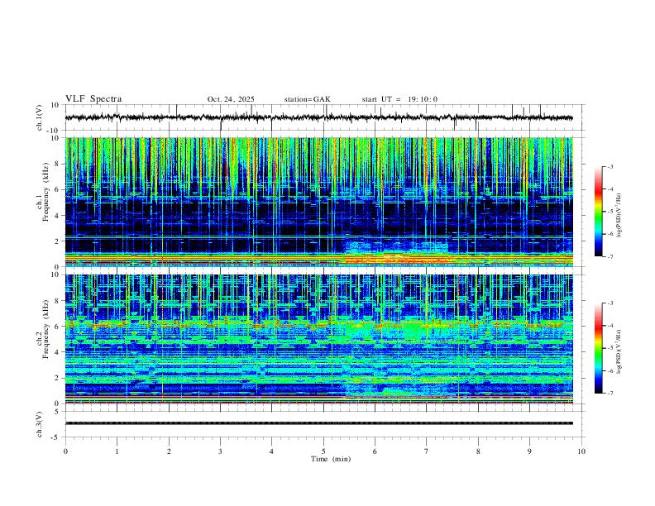Screen dimensions: 655x506
Task: Click the 'Time (min)' axis label
Action: pyautogui.click(x=331, y=459)
